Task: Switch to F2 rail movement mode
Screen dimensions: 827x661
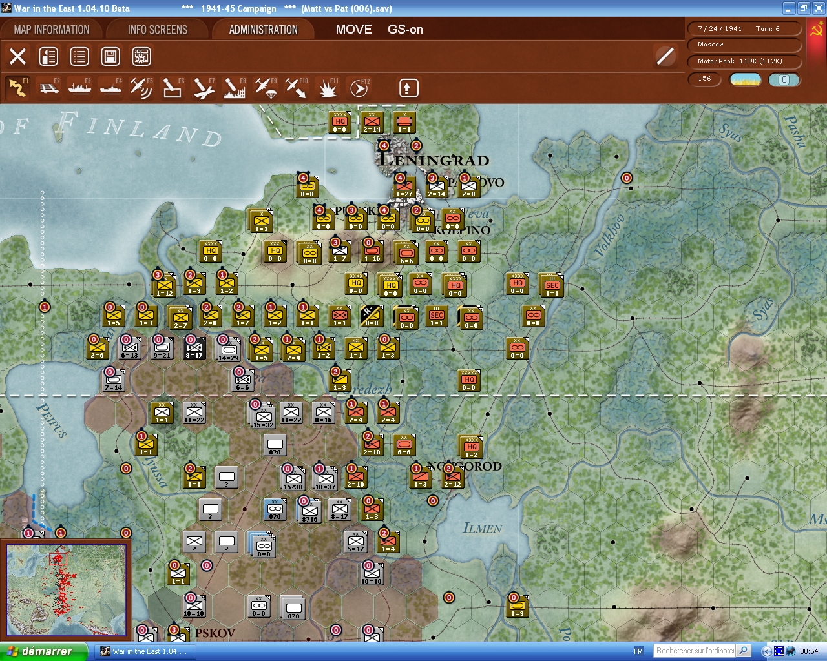Action: point(49,88)
